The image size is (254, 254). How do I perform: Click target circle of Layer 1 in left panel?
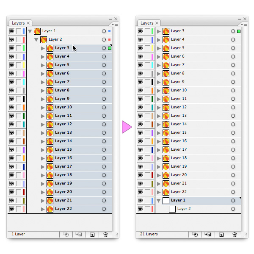click(x=104, y=31)
